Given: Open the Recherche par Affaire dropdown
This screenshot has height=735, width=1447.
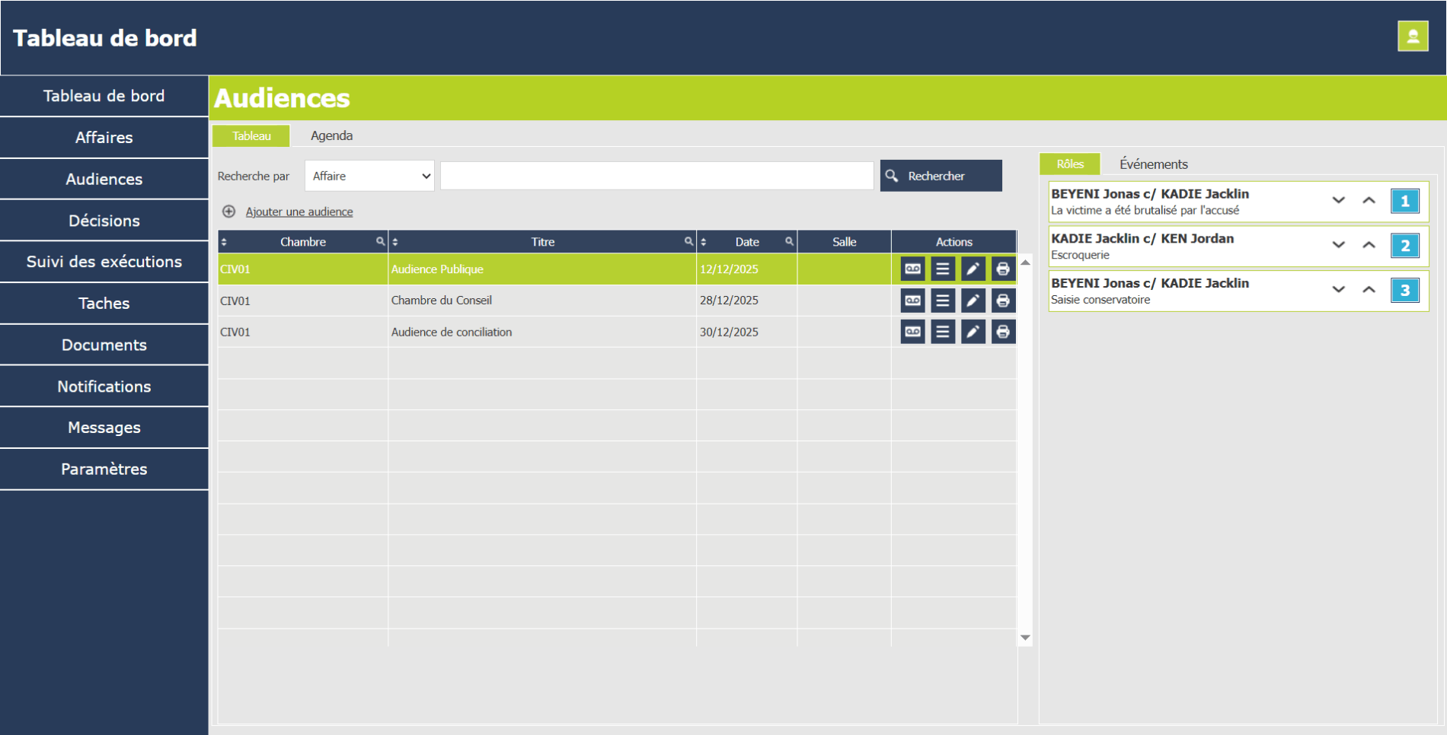Looking at the screenshot, I should pos(369,176).
